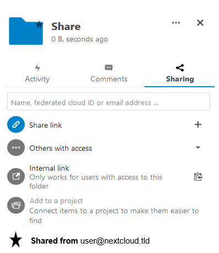Image resolution: width=219 pixels, height=253 pixels.
Task: Copy the internal link to clipboard
Action: coord(198,177)
